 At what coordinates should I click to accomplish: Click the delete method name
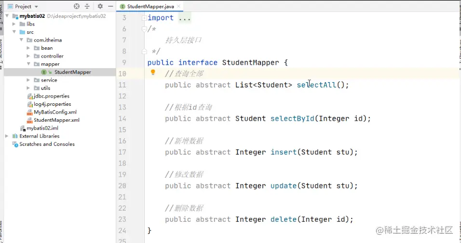(x=284, y=219)
